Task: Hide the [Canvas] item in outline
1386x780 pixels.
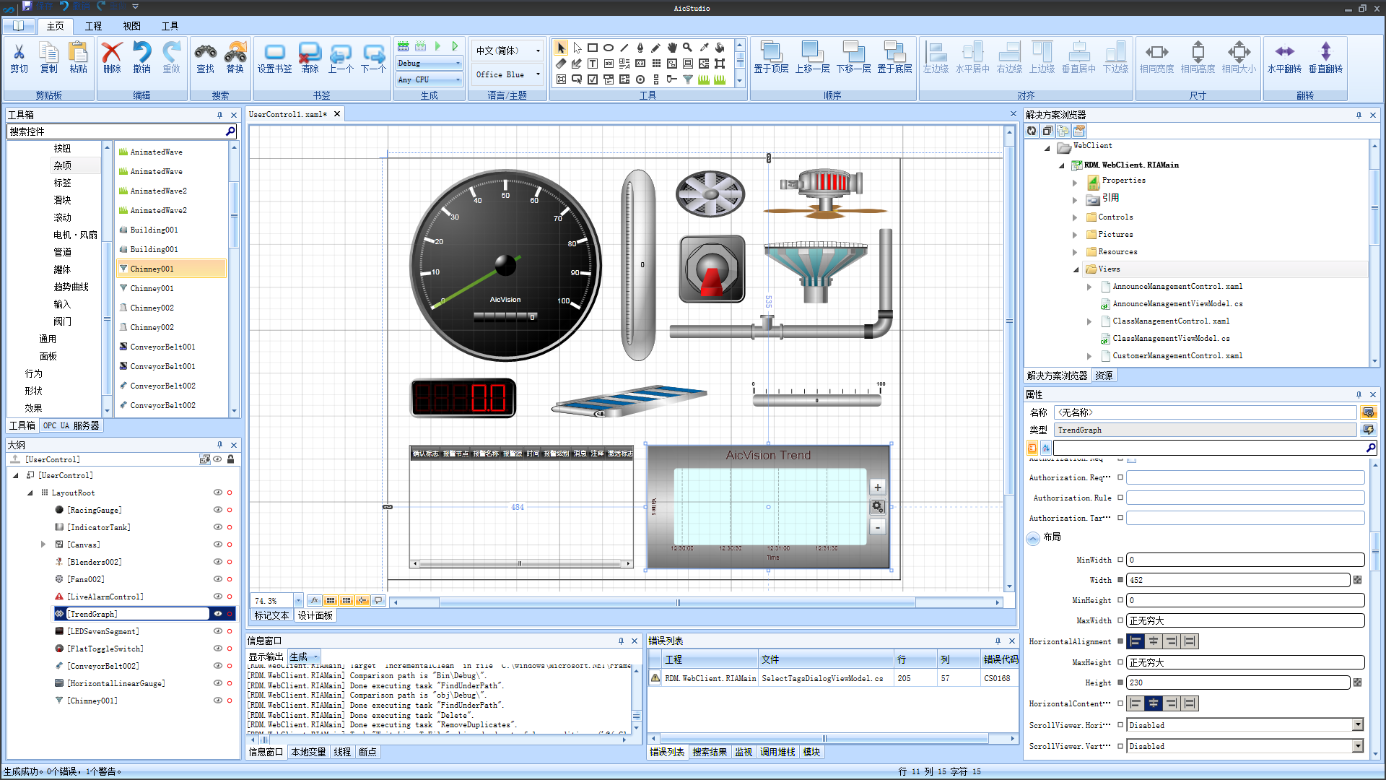Action: coord(217,545)
